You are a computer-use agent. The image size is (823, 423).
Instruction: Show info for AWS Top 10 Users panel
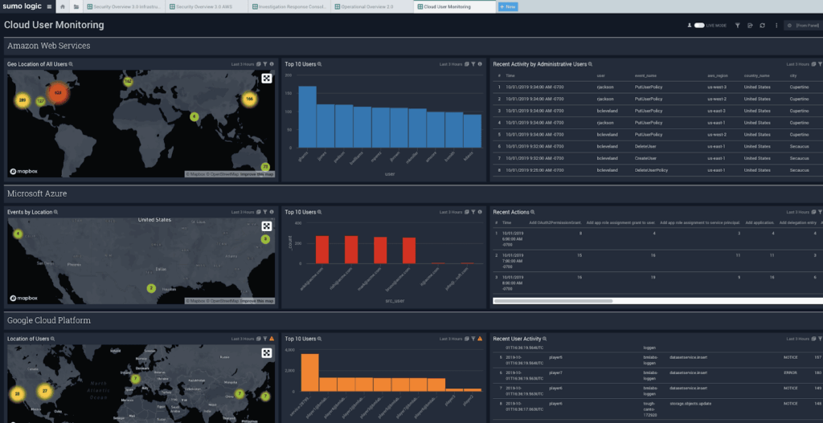tap(480, 64)
